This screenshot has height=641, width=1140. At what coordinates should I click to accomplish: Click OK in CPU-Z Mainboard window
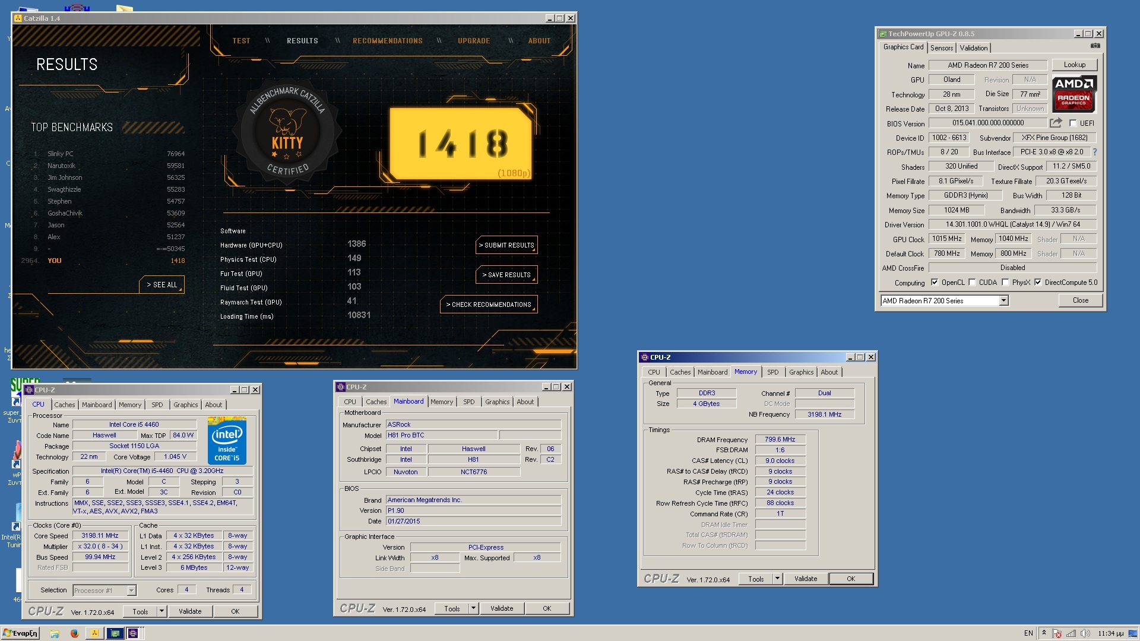coord(547,608)
